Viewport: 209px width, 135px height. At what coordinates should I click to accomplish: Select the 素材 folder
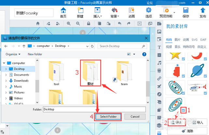click(91, 73)
